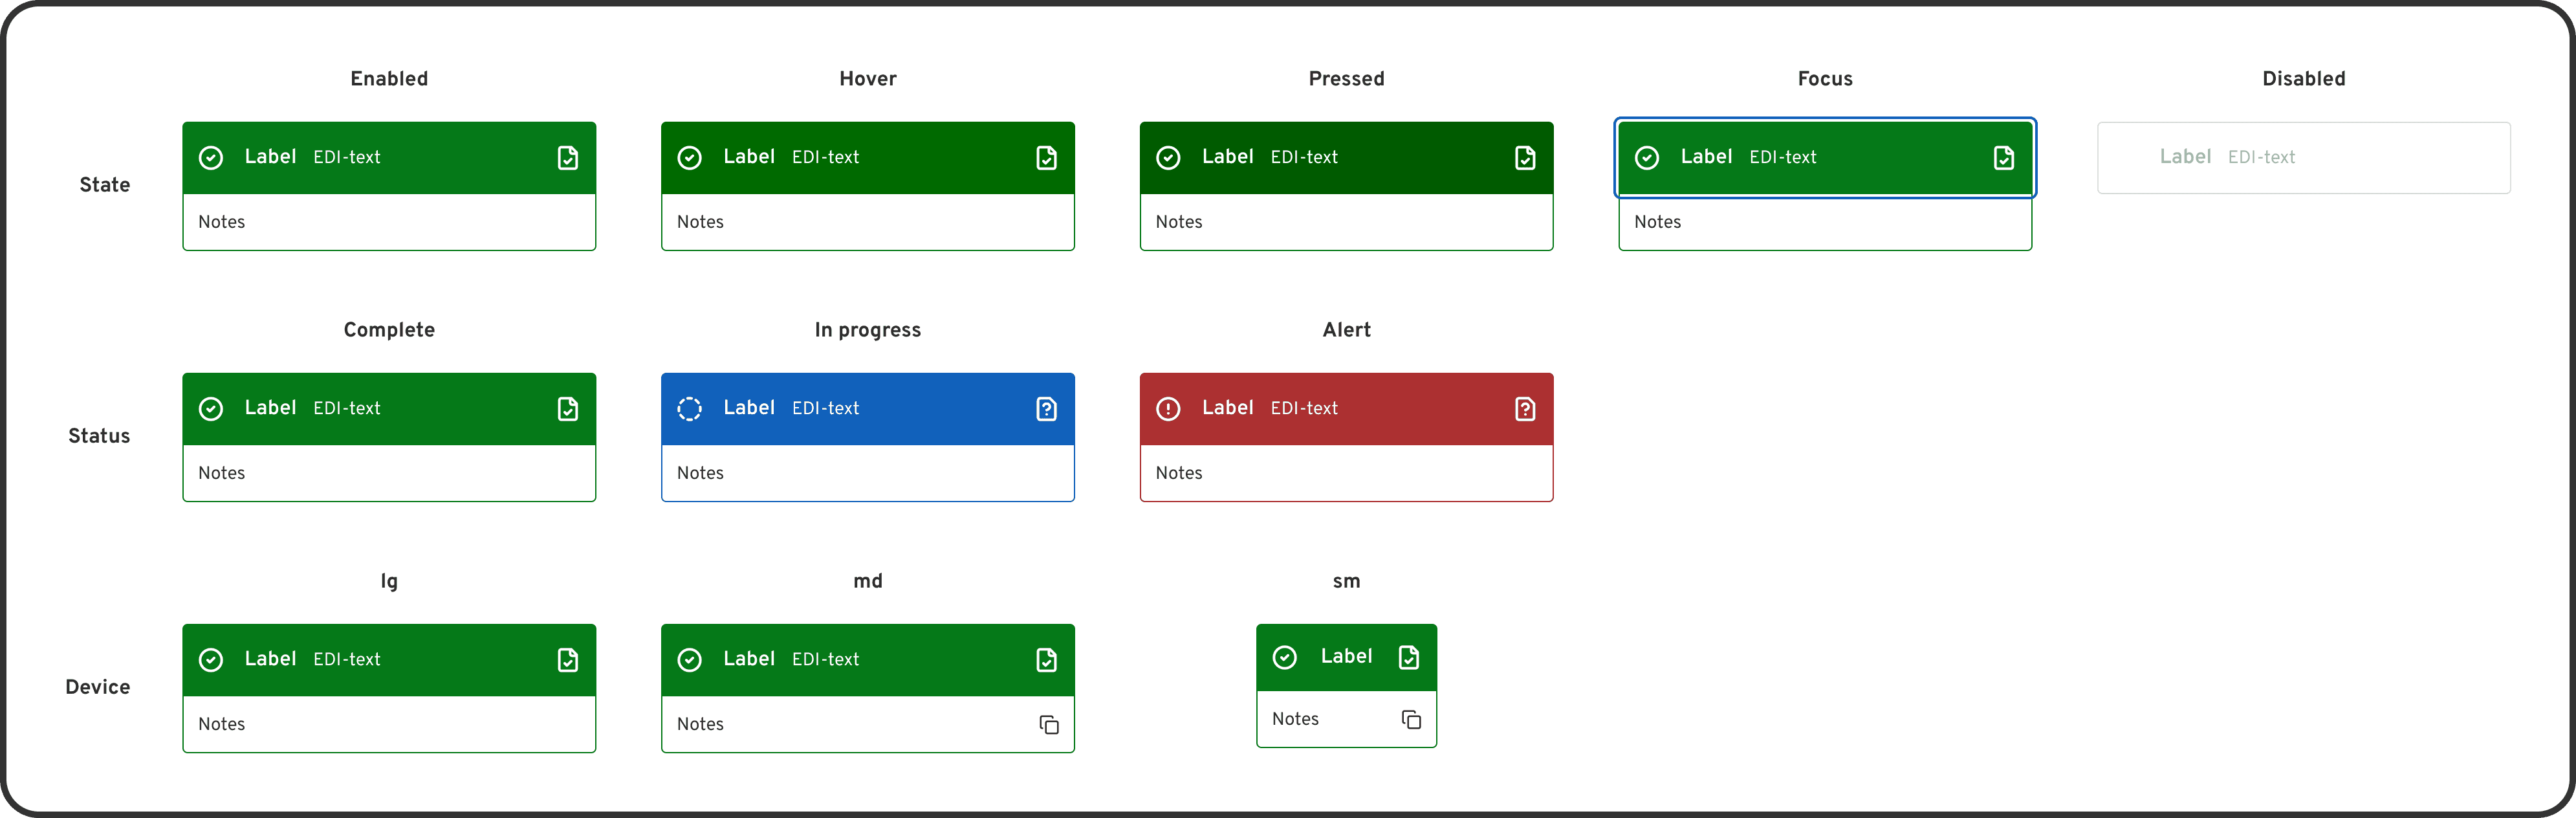Click the Notes field on the Alert card
This screenshot has height=818, width=2576.
[1346, 472]
